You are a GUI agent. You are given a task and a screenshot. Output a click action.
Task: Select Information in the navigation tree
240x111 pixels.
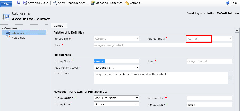24,33
